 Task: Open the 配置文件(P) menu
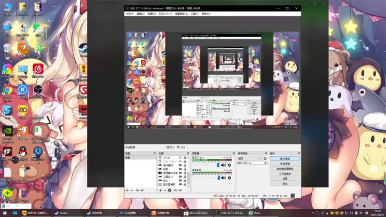[165, 14]
